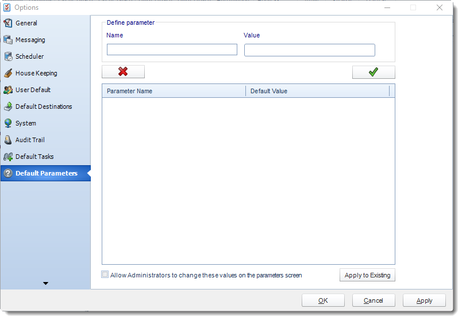Screen dimensions: 462x320
Task: Add parameter with the green checkmark button
Action: (374, 73)
